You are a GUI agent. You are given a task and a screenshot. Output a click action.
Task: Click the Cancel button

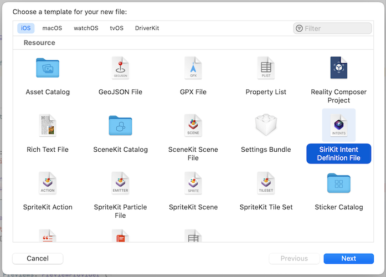coord(38,258)
